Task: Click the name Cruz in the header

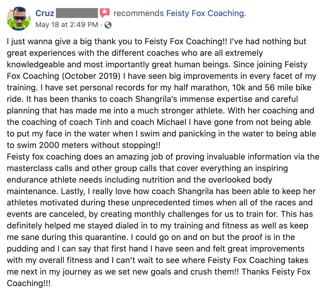Action: tap(45, 13)
